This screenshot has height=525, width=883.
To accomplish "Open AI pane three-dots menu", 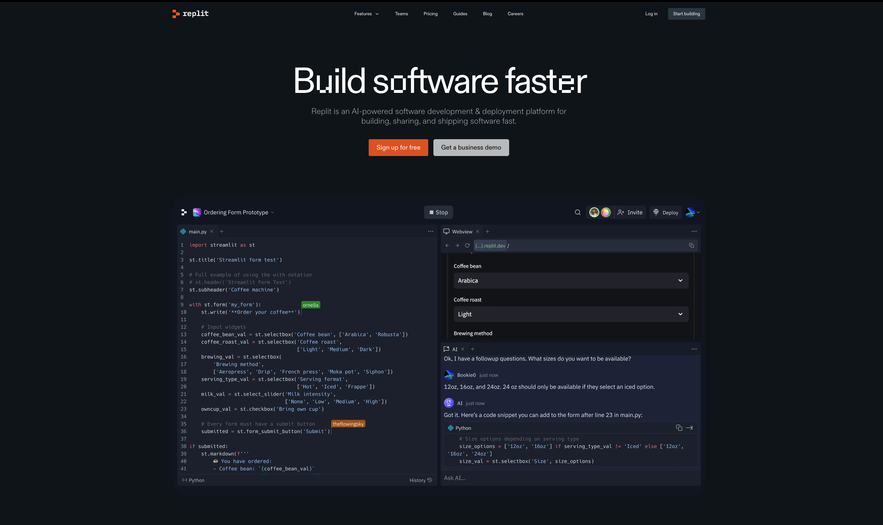I will (694, 349).
